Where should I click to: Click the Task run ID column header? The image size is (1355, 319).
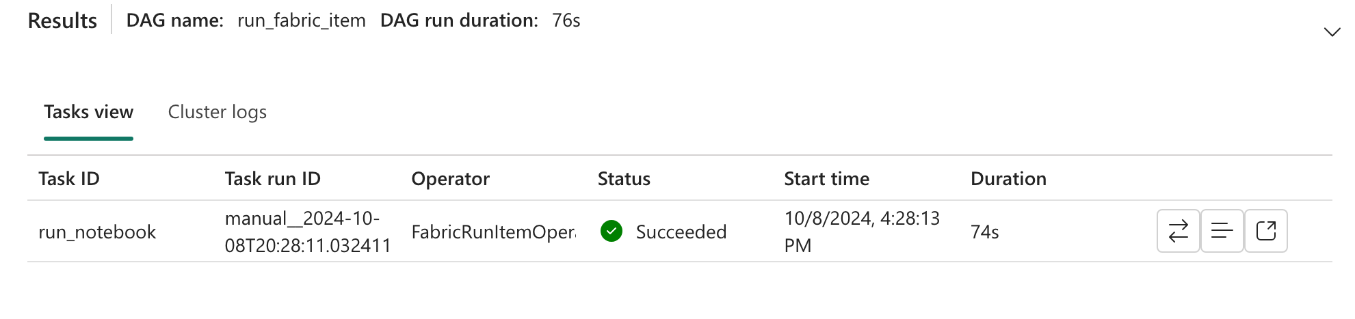[x=273, y=179]
